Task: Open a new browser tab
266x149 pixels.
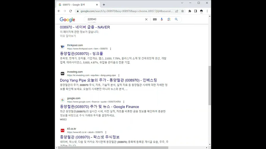Action: coord(104,5)
